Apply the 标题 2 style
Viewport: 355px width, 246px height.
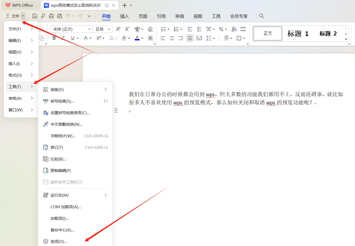pos(328,33)
